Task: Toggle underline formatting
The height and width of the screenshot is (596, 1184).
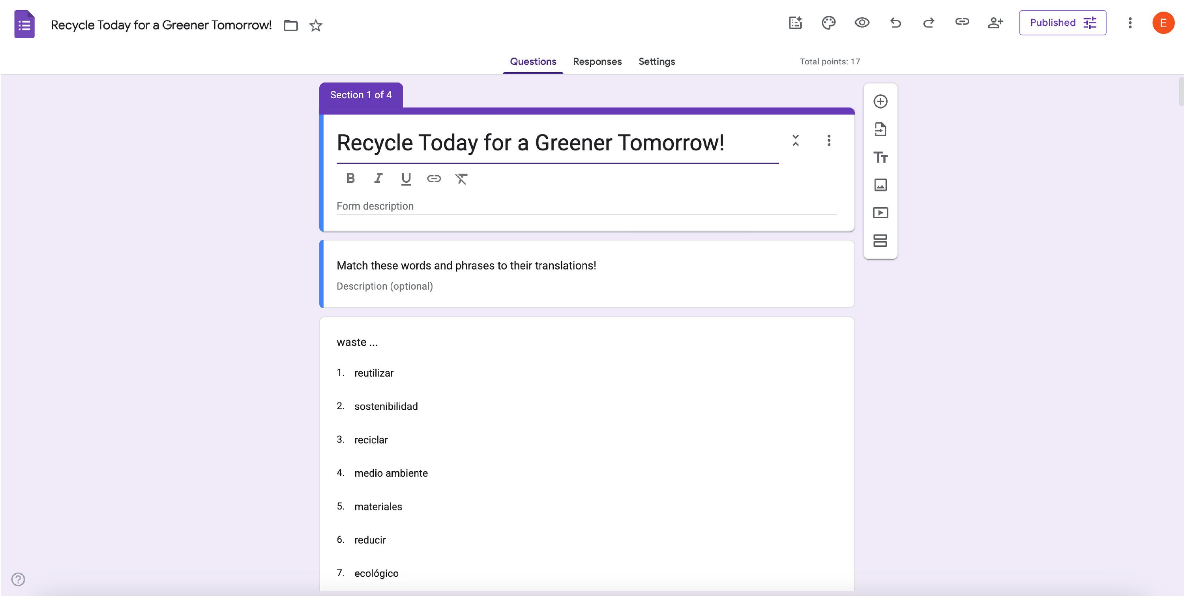Action: point(406,179)
